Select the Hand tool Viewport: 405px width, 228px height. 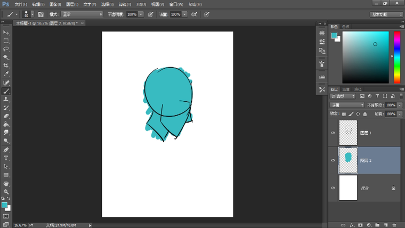pos(6,183)
